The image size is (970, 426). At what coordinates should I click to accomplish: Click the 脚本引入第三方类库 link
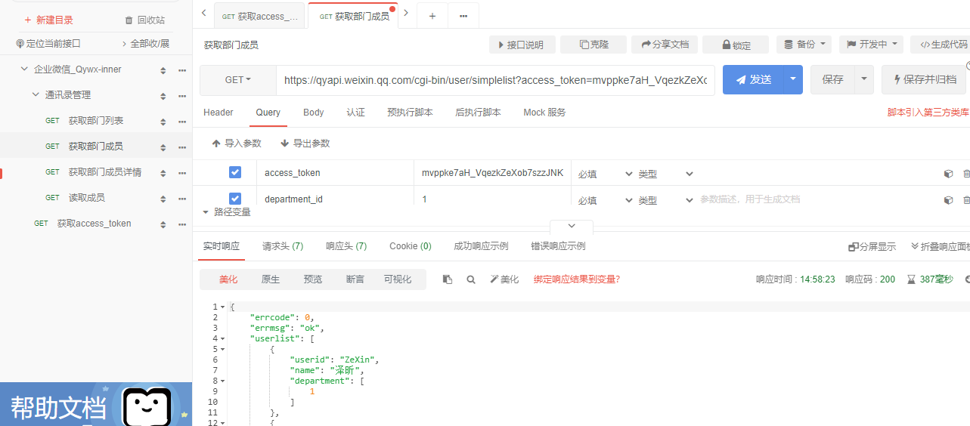coord(928,113)
